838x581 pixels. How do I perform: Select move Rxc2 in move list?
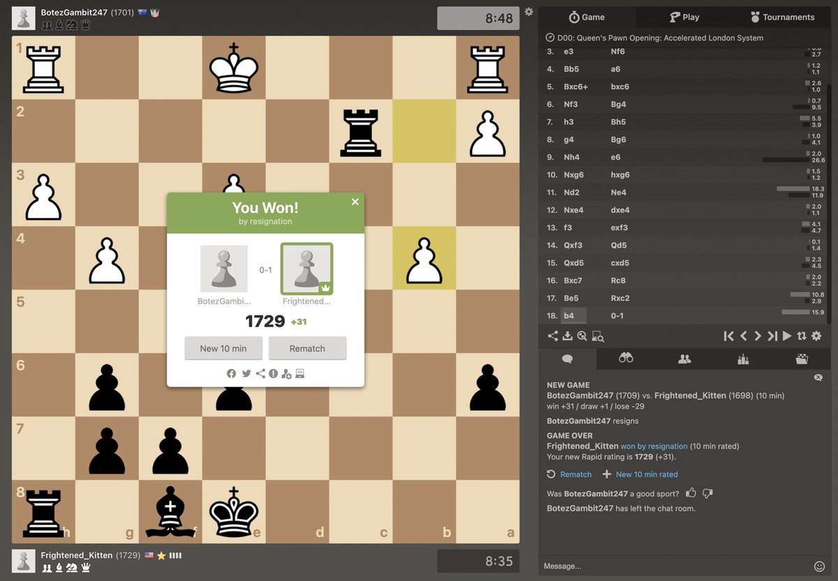pyautogui.click(x=621, y=298)
